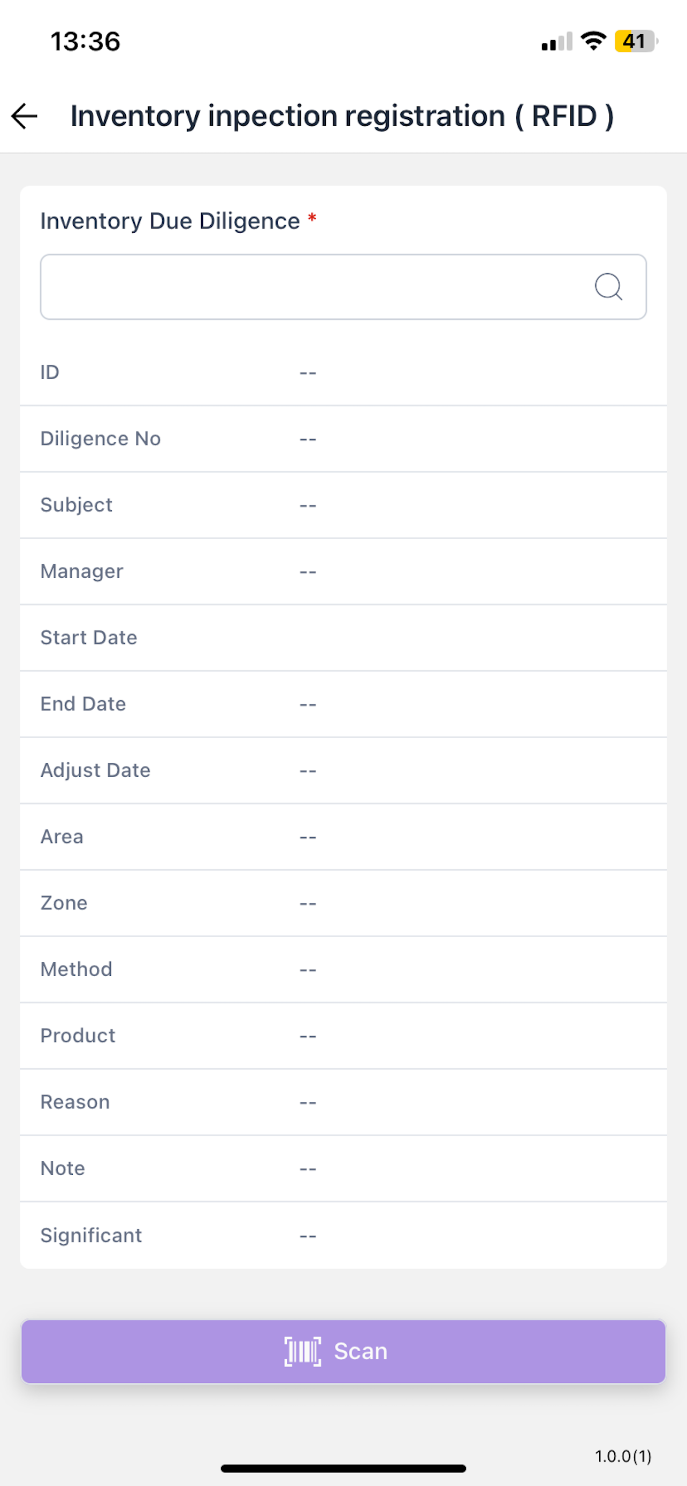Tap the barcode icon on Scan button
The image size is (687, 1486).
click(x=303, y=1351)
